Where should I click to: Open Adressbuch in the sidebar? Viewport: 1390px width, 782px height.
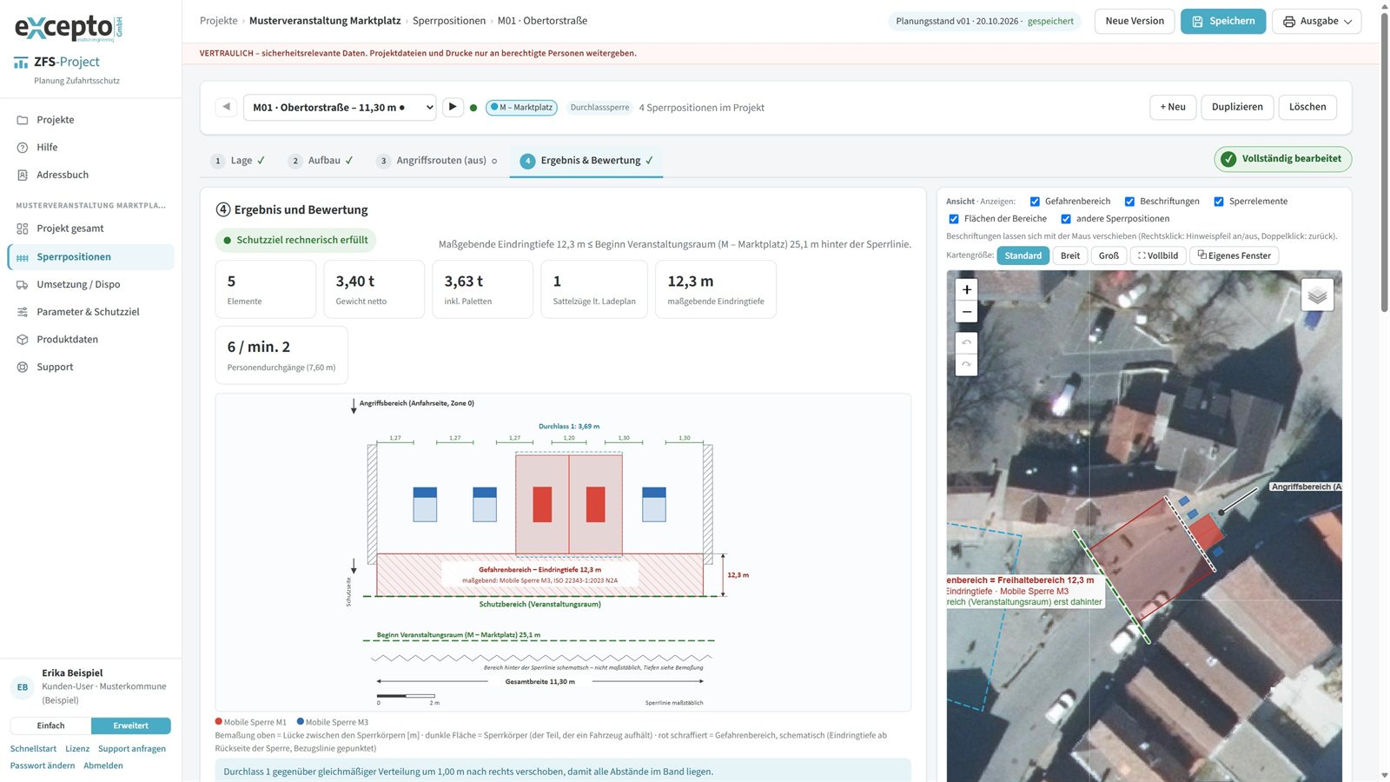tap(63, 175)
